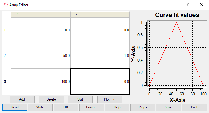Open the question mark help icon

tap(188, 5)
